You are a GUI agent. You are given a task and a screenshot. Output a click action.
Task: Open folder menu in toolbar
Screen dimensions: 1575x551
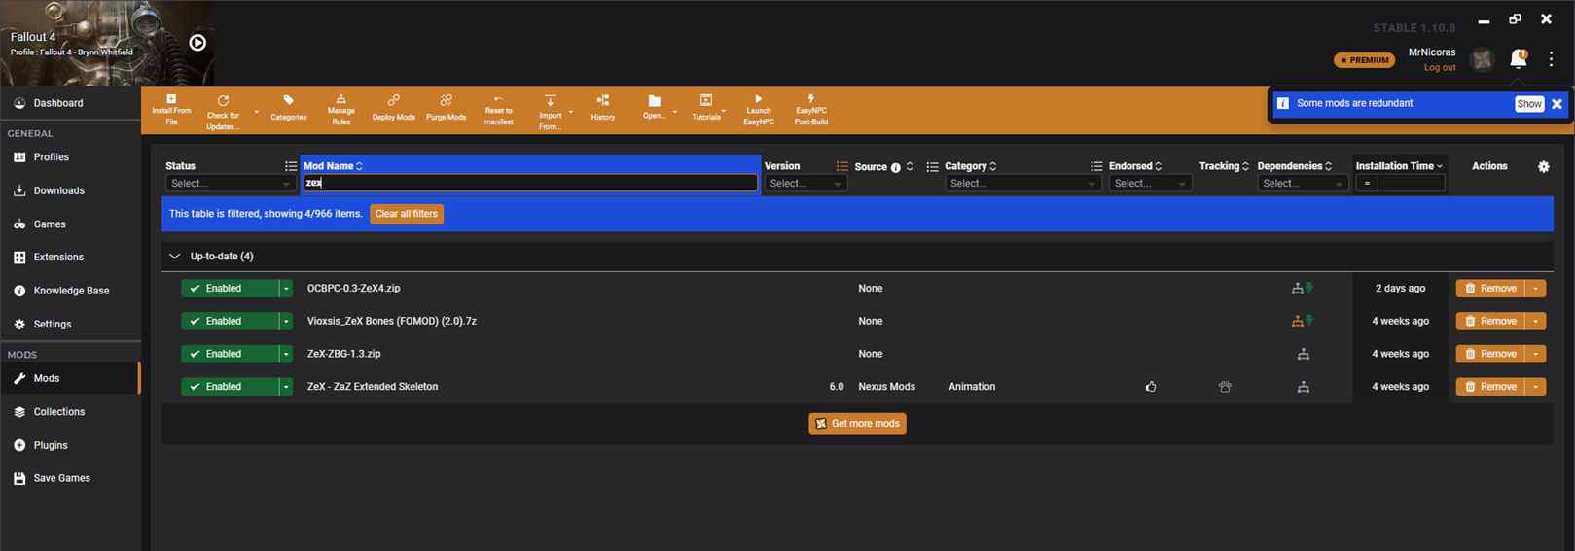point(654,108)
